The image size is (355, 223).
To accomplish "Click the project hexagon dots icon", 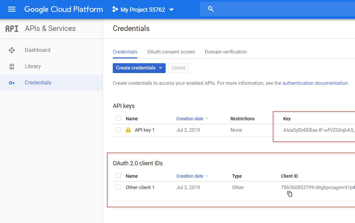I will pyautogui.click(x=115, y=9).
